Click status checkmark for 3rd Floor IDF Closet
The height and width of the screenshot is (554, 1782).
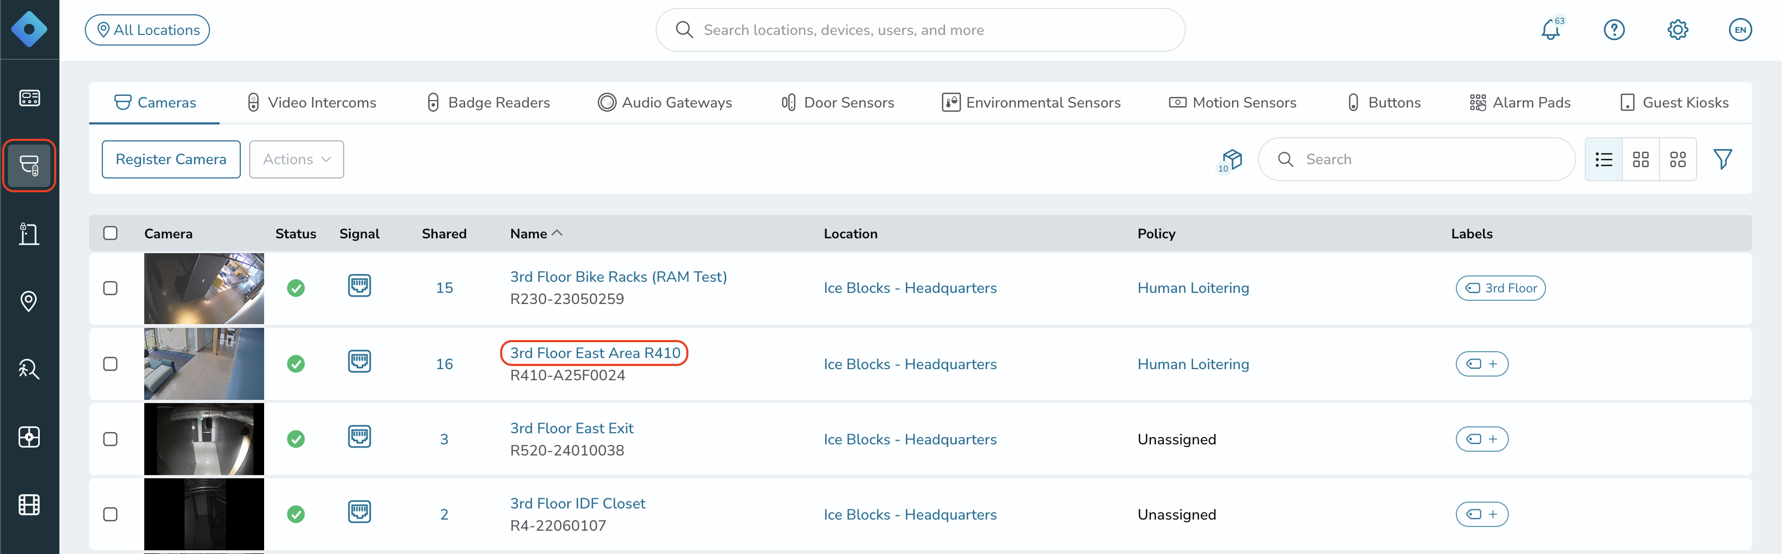[296, 515]
